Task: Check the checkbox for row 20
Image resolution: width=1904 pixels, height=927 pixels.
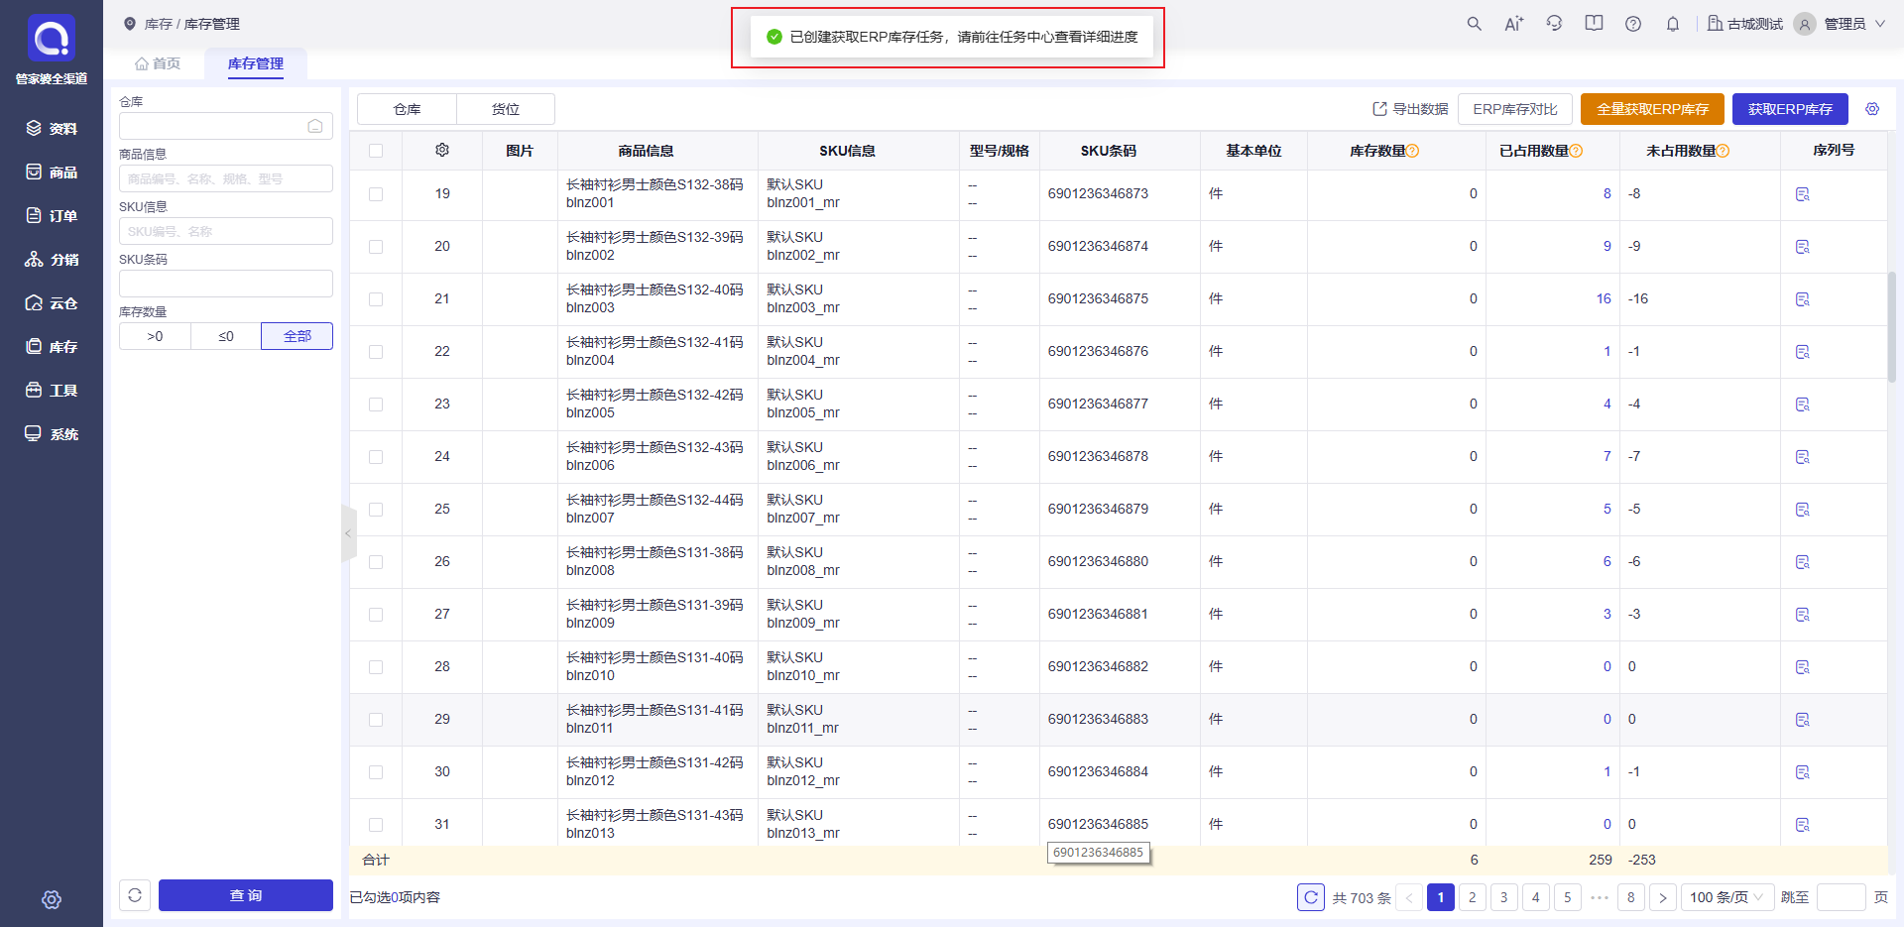Action: pos(376,247)
